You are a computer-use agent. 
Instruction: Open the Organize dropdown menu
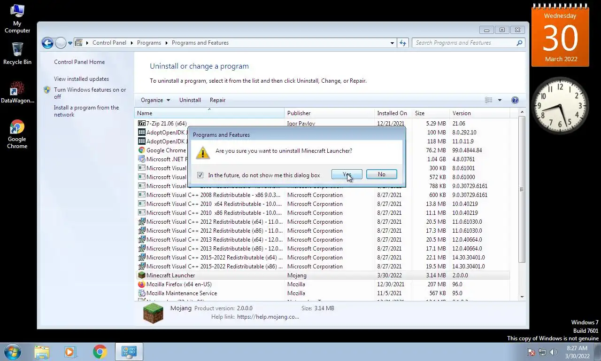[x=155, y=100]
